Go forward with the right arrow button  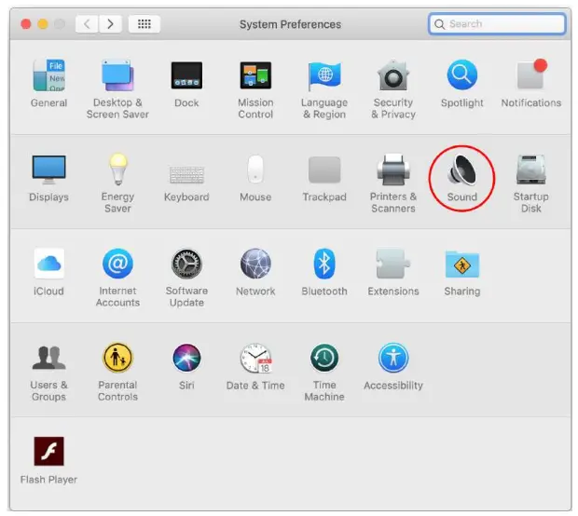coord(110,24)
